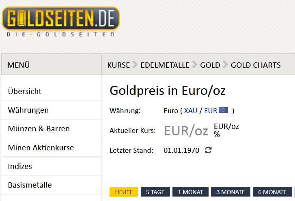This screenshot has height=201, width=295.
Task: Follow the XAU currency link
Action: coord(191,111)
